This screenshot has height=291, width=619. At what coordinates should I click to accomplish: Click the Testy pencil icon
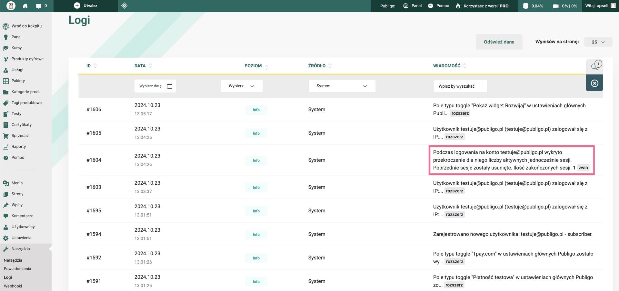[5, 114]
